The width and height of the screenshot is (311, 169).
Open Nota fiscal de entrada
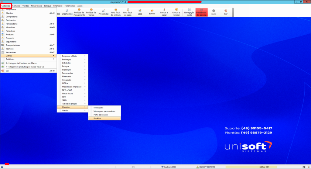[x=115, y=12]
